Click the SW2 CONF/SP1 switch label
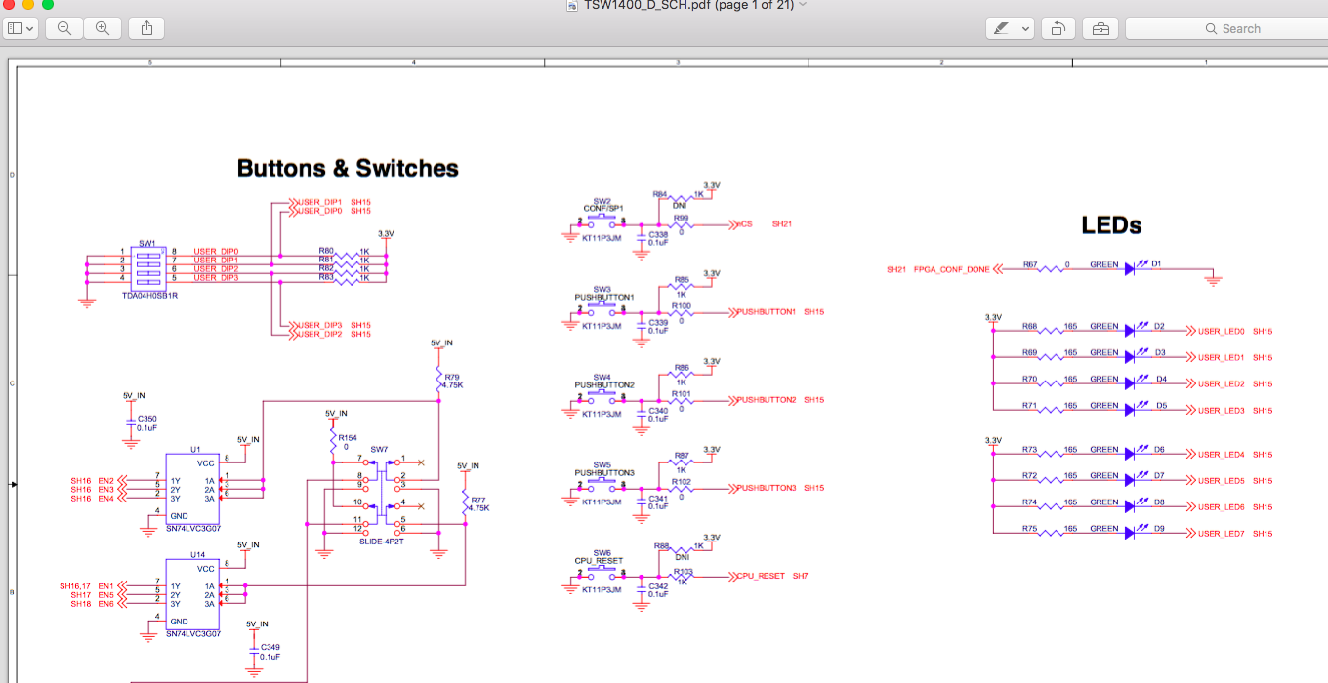The width and height of the screenshot is (1328, 683). (602, 204)
